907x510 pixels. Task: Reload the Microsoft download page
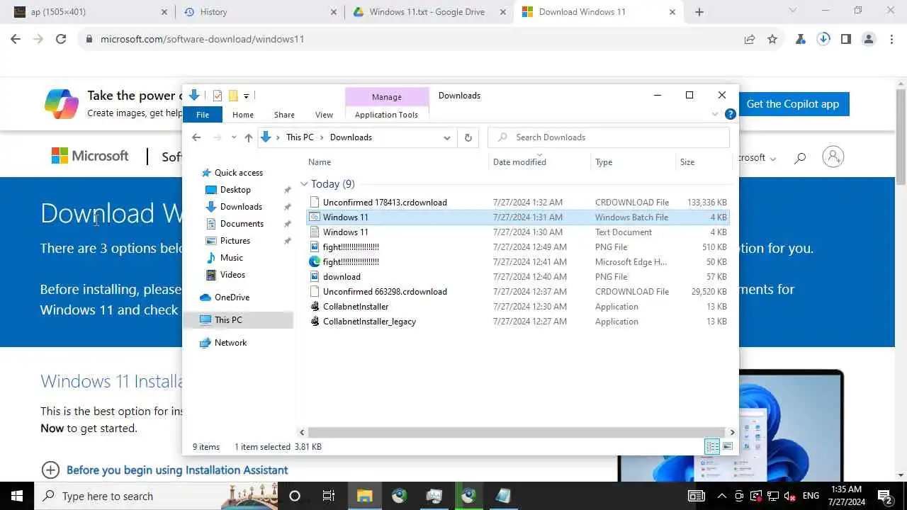[x=61, y=39]
